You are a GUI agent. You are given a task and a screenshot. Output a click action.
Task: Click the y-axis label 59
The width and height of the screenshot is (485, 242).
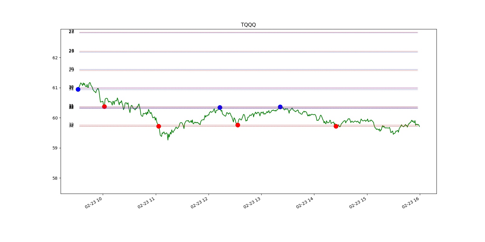[55, 148]
